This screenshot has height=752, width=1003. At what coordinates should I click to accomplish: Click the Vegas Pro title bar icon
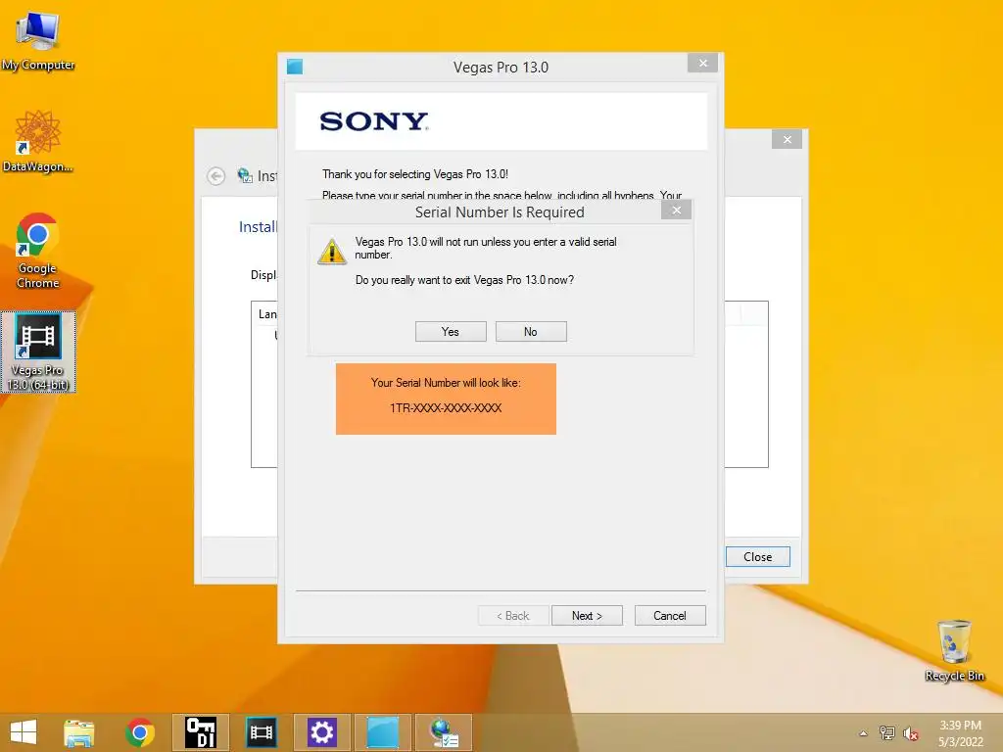pyautogui.click(x=294, y=67)
